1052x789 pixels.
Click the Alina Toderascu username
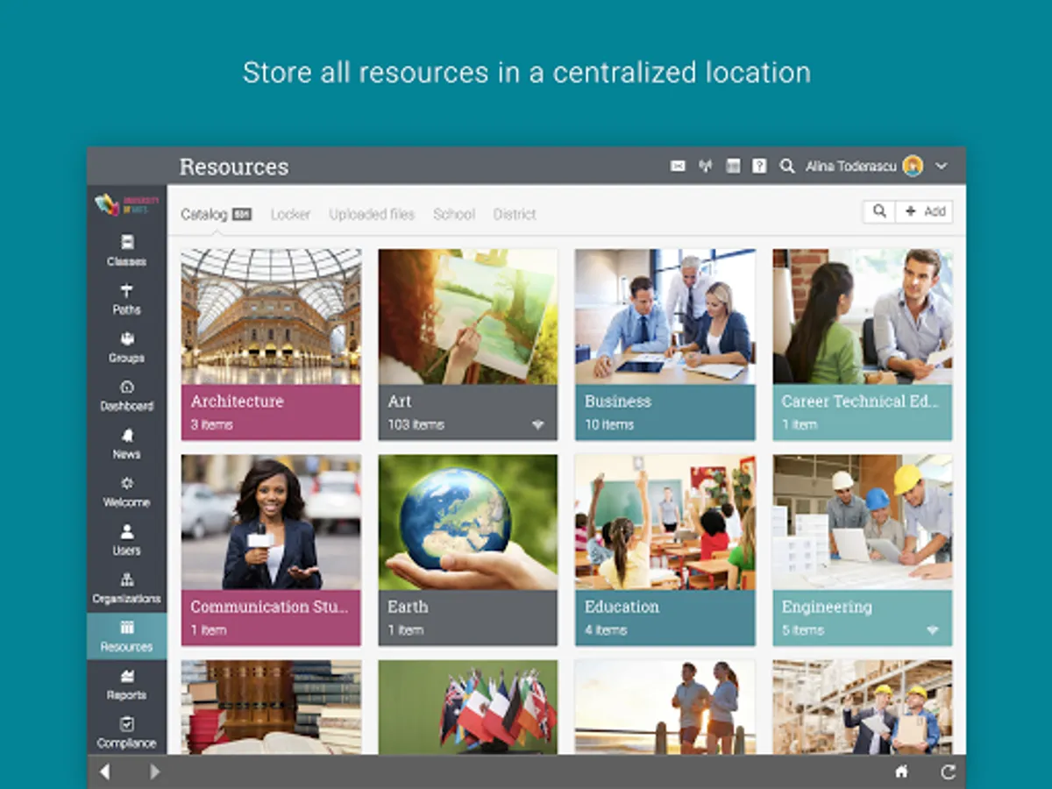point(851,166)
